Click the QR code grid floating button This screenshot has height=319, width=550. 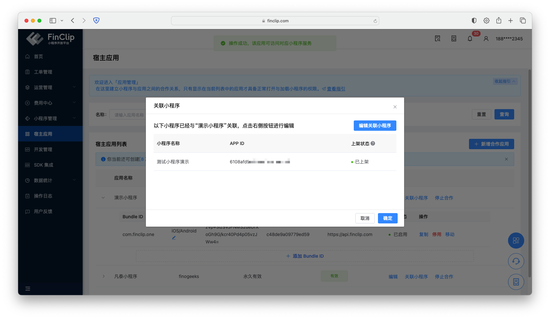click(x=516, y=241)
